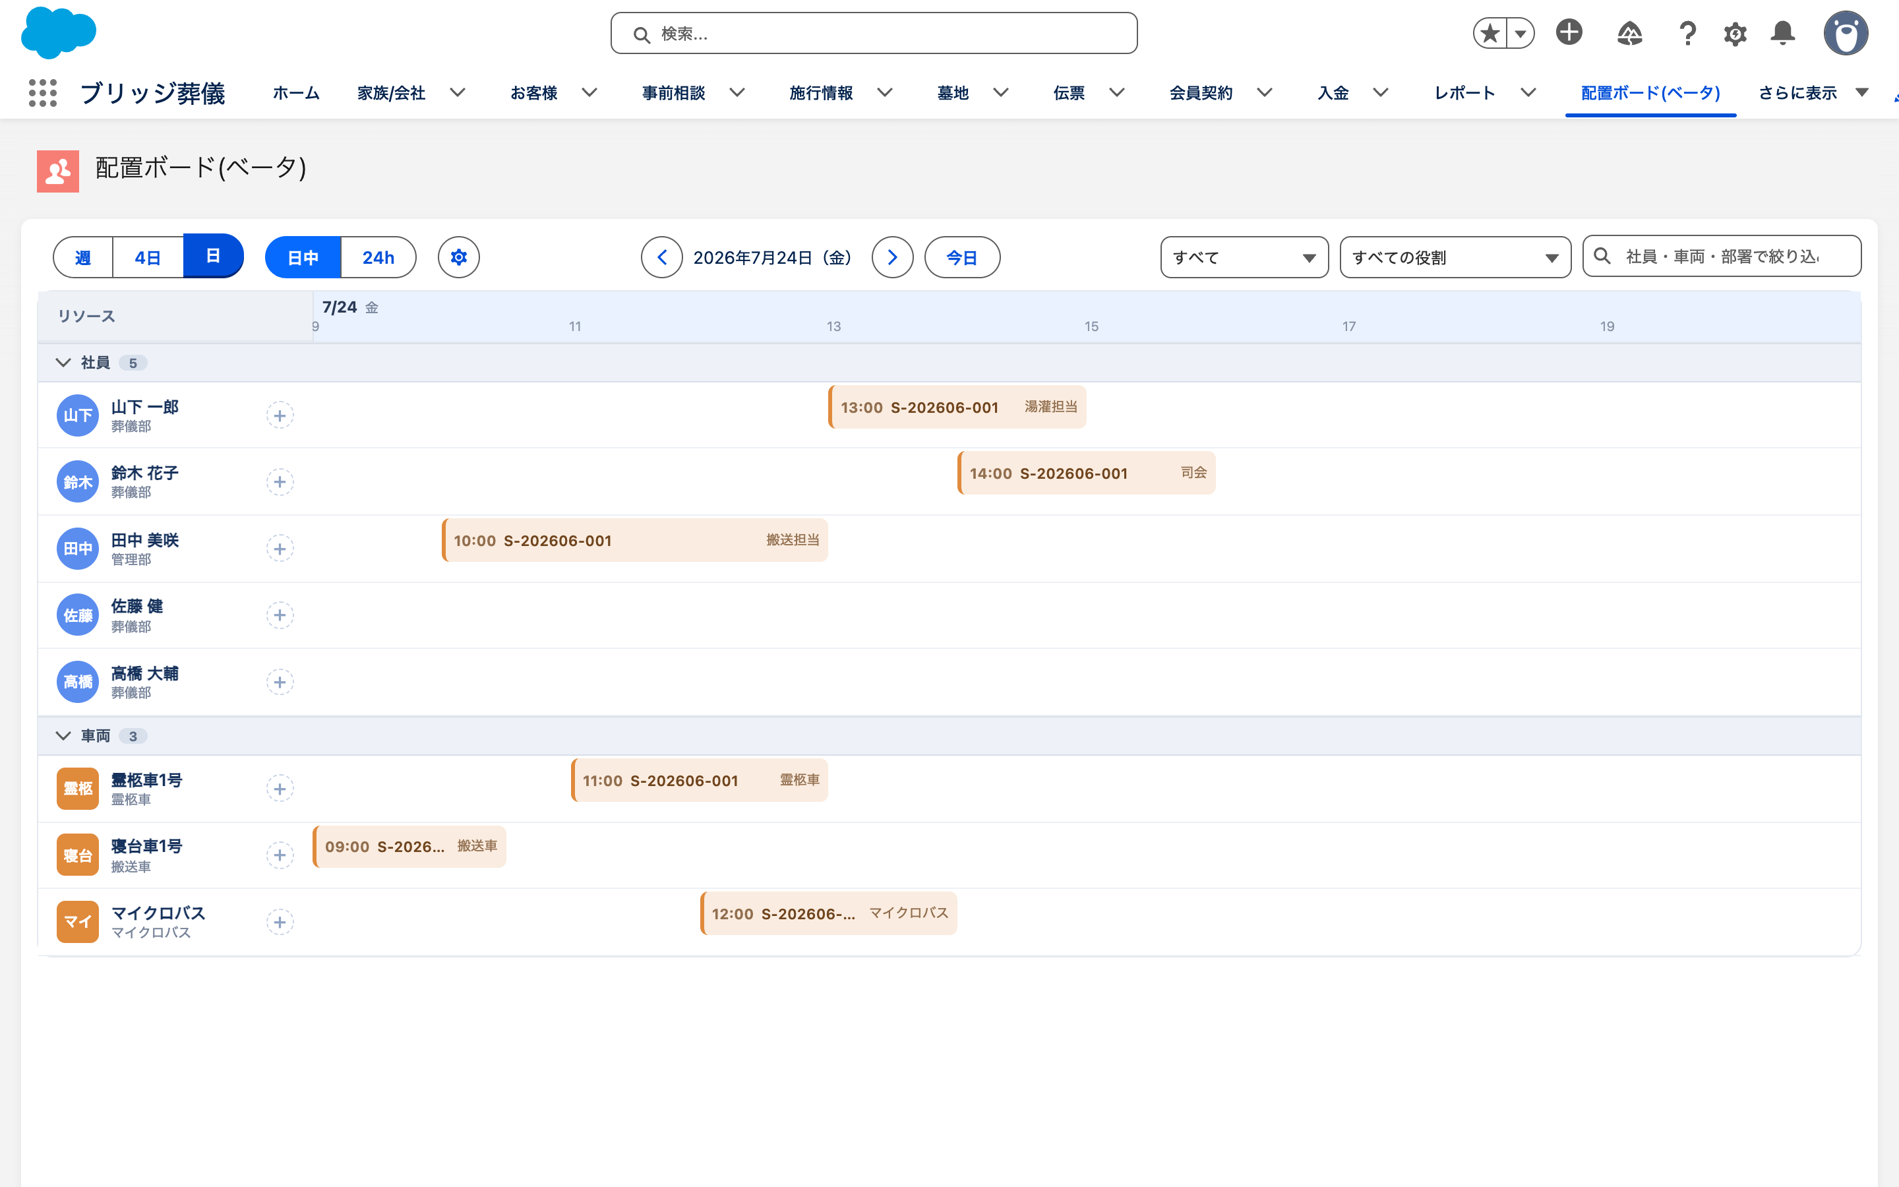Open the ホーム tab

pyautogui.click(x=296, y=94)
